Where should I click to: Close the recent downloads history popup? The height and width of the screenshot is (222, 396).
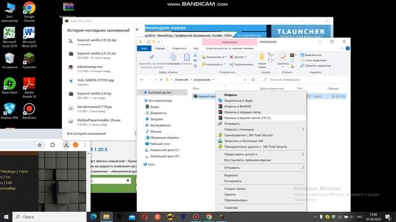pos(137,30)
